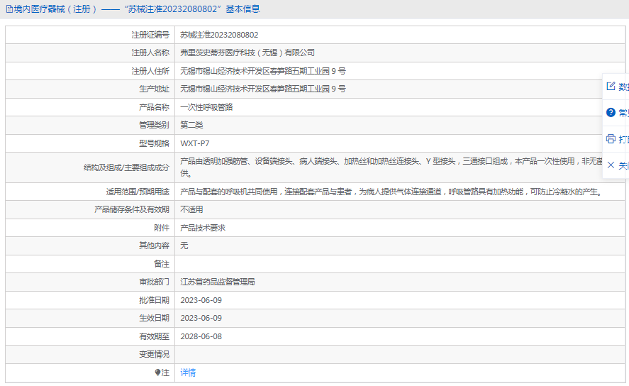This screenshot has width=629, height=386.
Task: Click the blue question mark help icon
Action: tap(611, 112)
